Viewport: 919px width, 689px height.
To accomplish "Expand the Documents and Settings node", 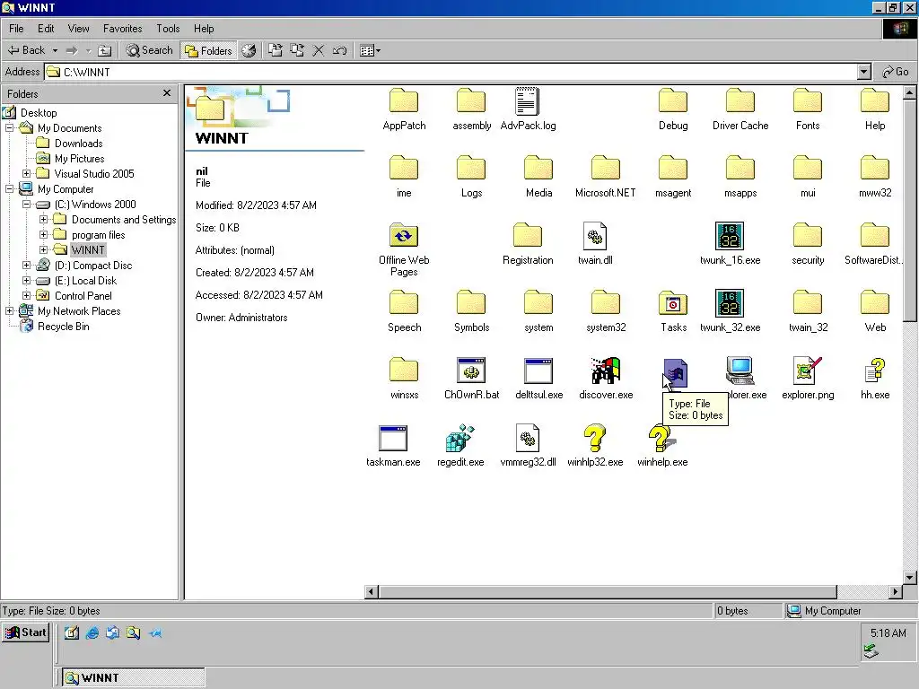I will 43,219.
